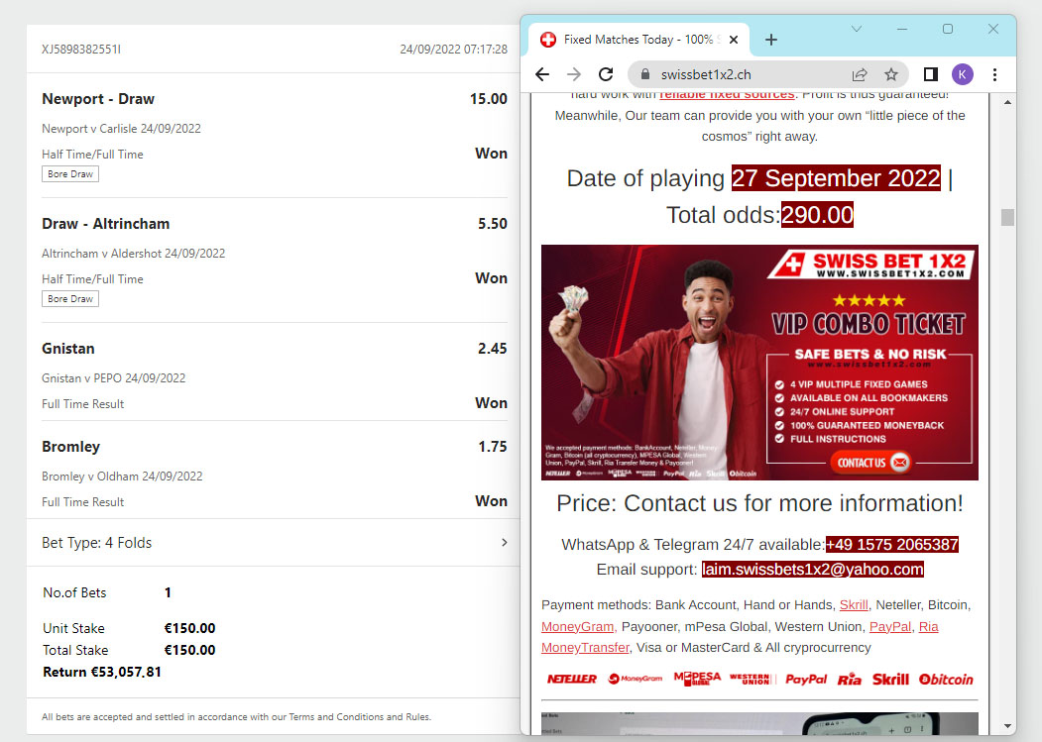This screenshot has width=1042, height=742.
Task: Open the PayPal text link
Action: pyautogui.click(x=890, y=626)
